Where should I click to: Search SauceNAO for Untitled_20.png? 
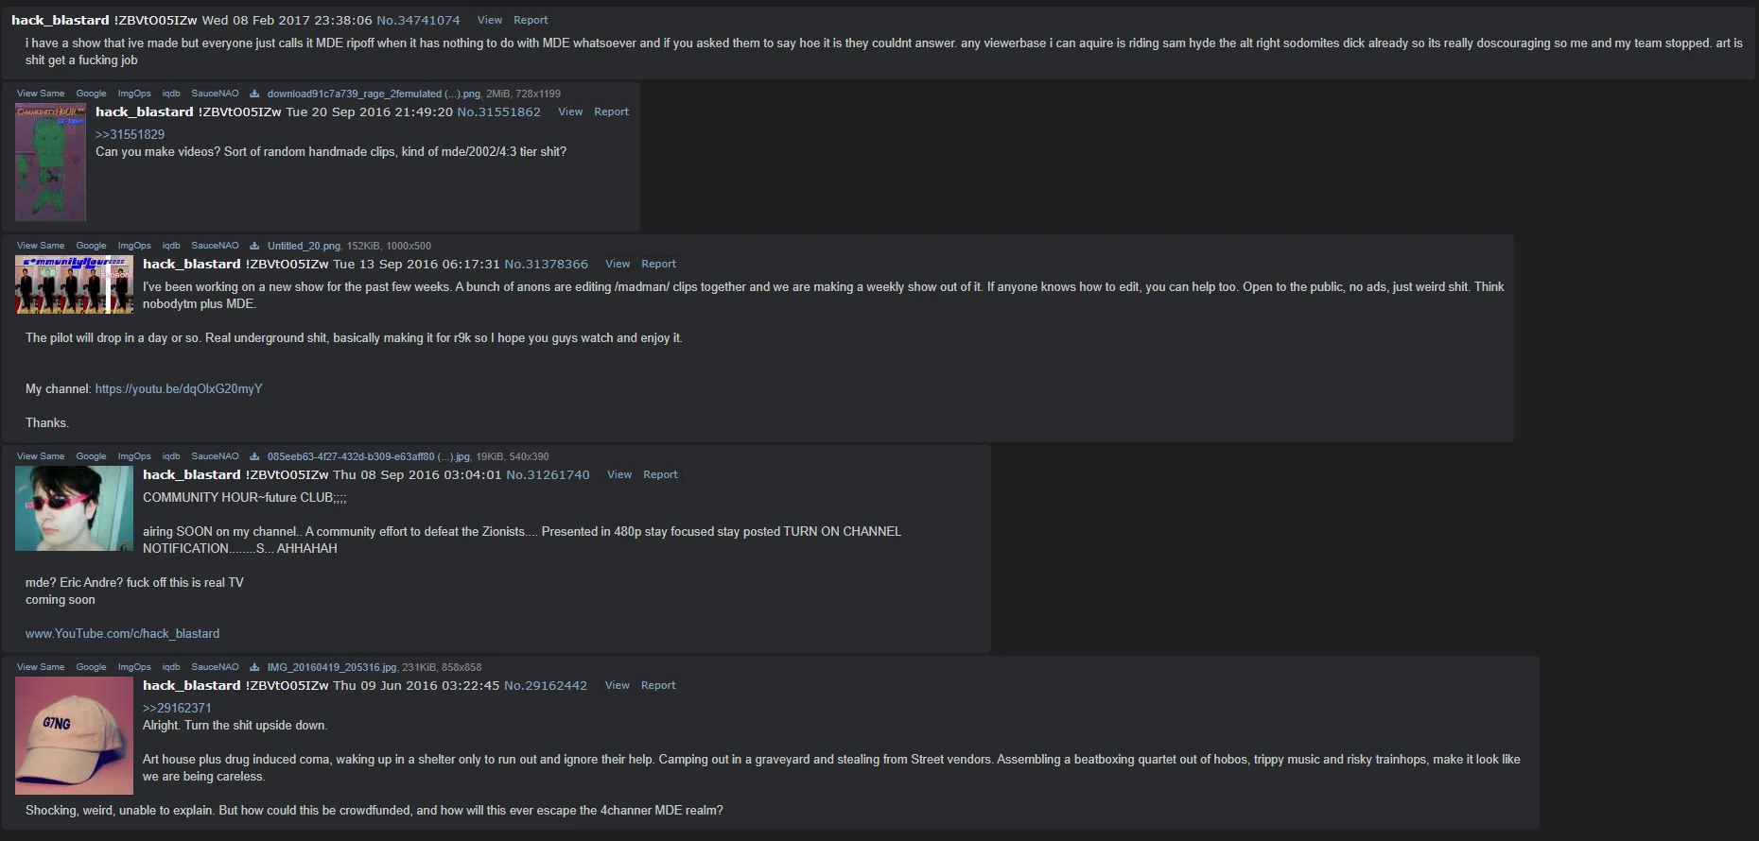(x=215, y=246)
